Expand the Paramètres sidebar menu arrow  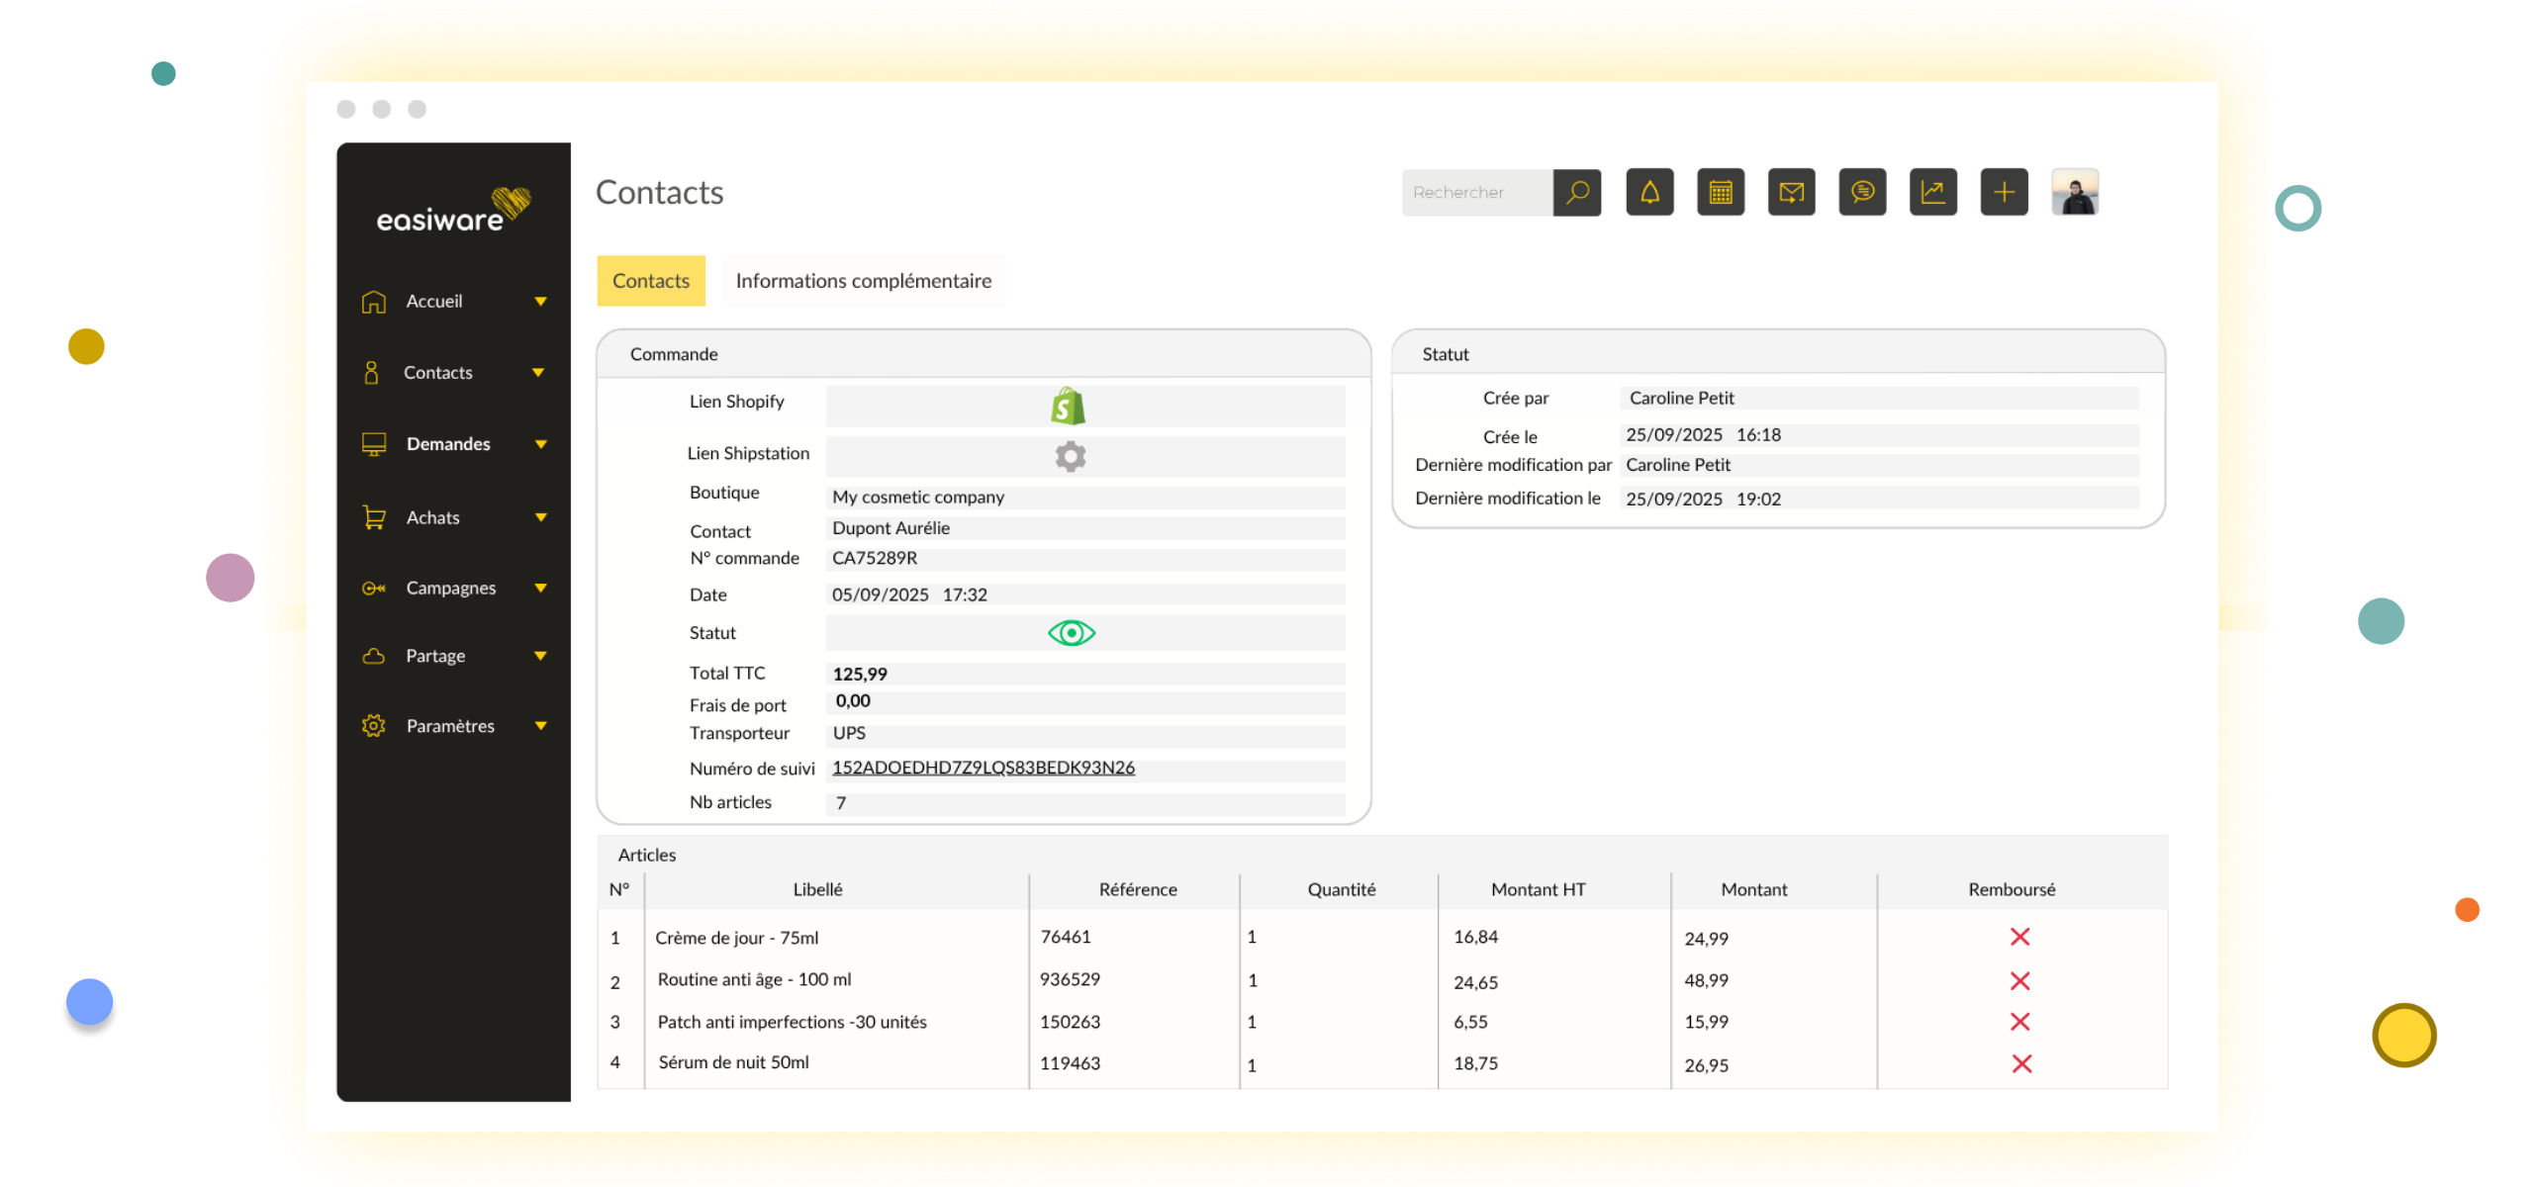(540, 726)
